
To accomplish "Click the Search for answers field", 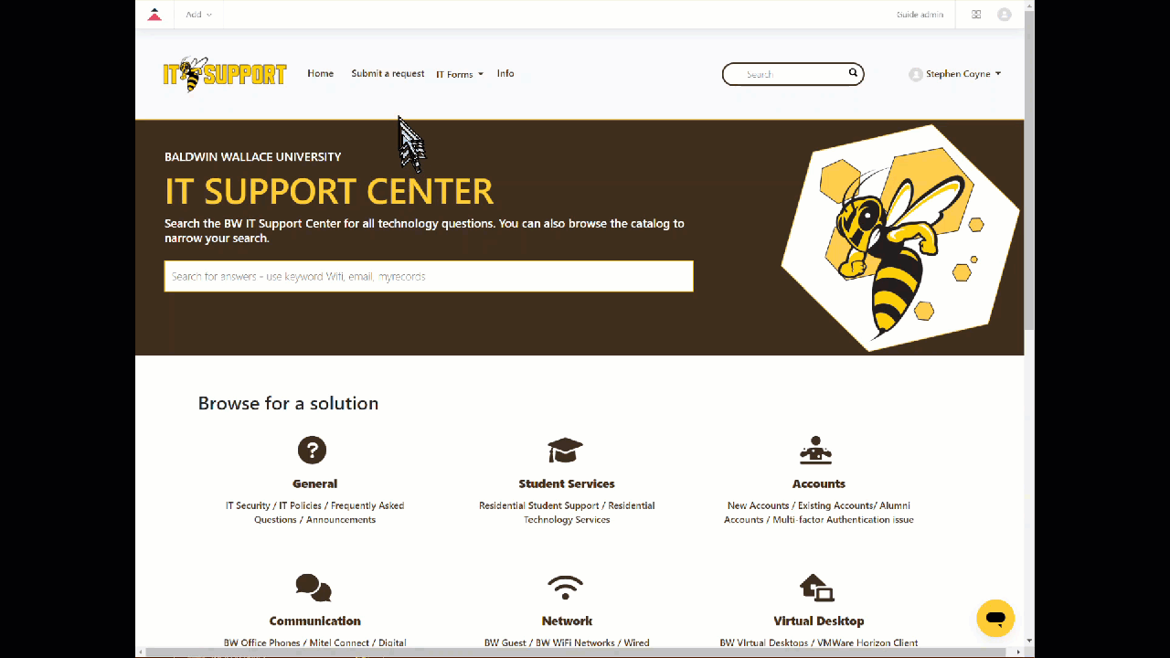I will (429, 276).
